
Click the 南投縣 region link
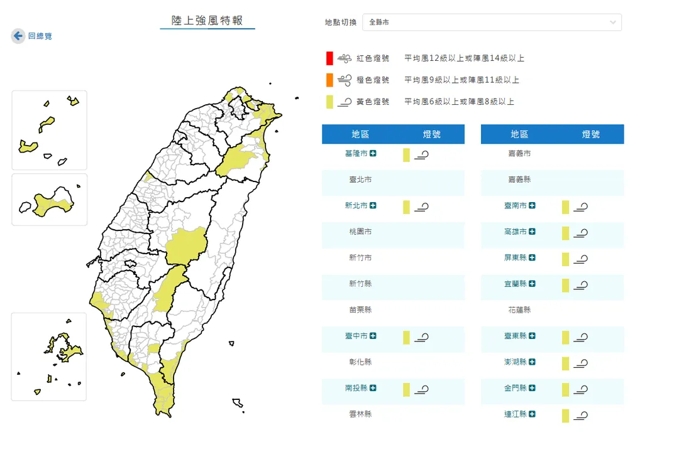356,388
